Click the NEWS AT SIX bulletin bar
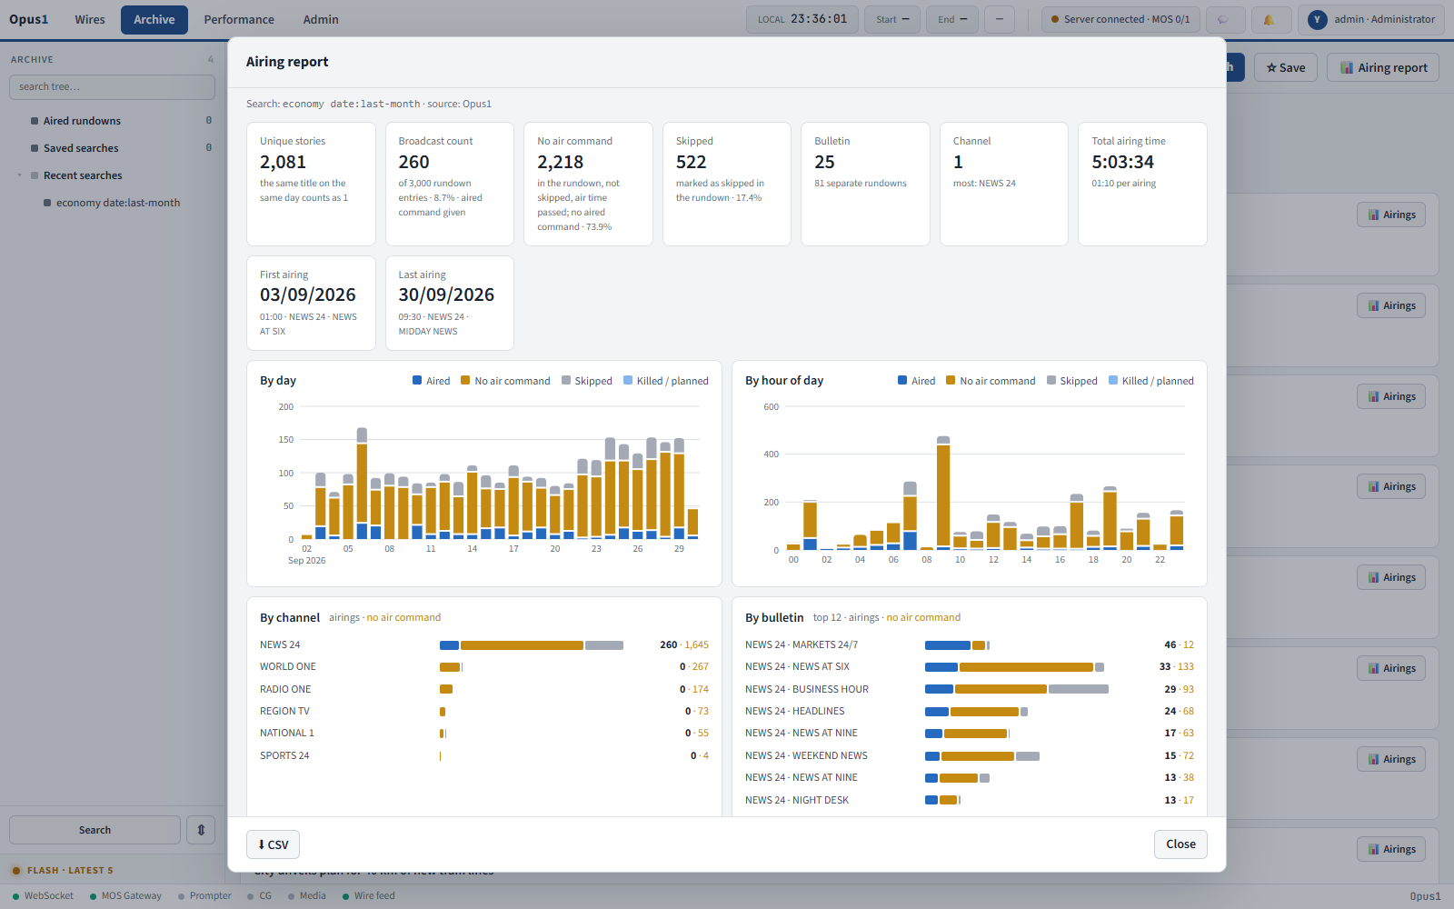The width and height of the screenshot is (1454, 909). (1014, 667)
